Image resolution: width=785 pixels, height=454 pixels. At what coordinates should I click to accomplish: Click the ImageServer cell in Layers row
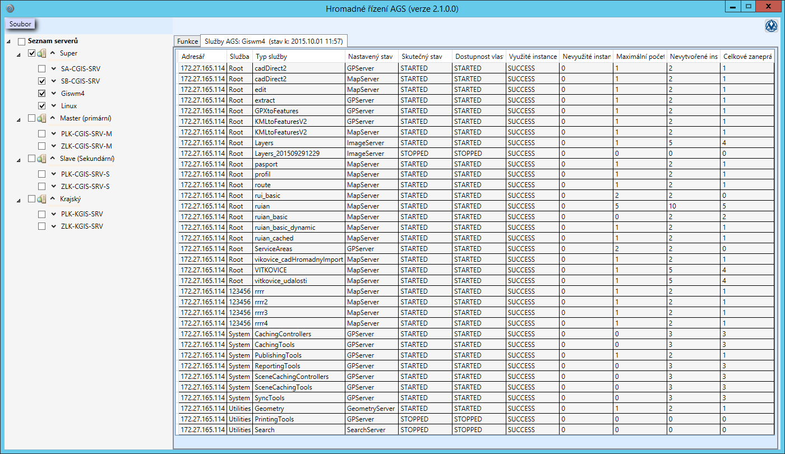tap(372, 142)
